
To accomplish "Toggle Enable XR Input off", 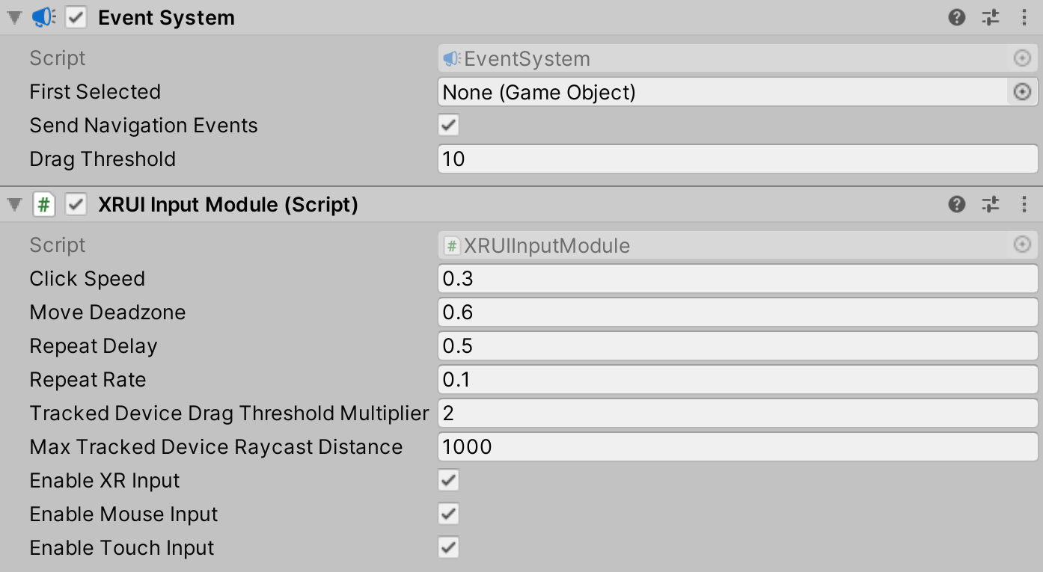I will (x=447, y=480).
